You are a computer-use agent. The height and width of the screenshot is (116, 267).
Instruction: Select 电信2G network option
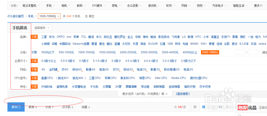click(188, 69)
